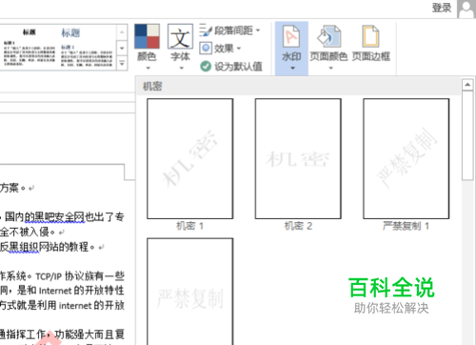Click the text '方案。' in the document
This screenshot has height=345, width=476.
12,188
